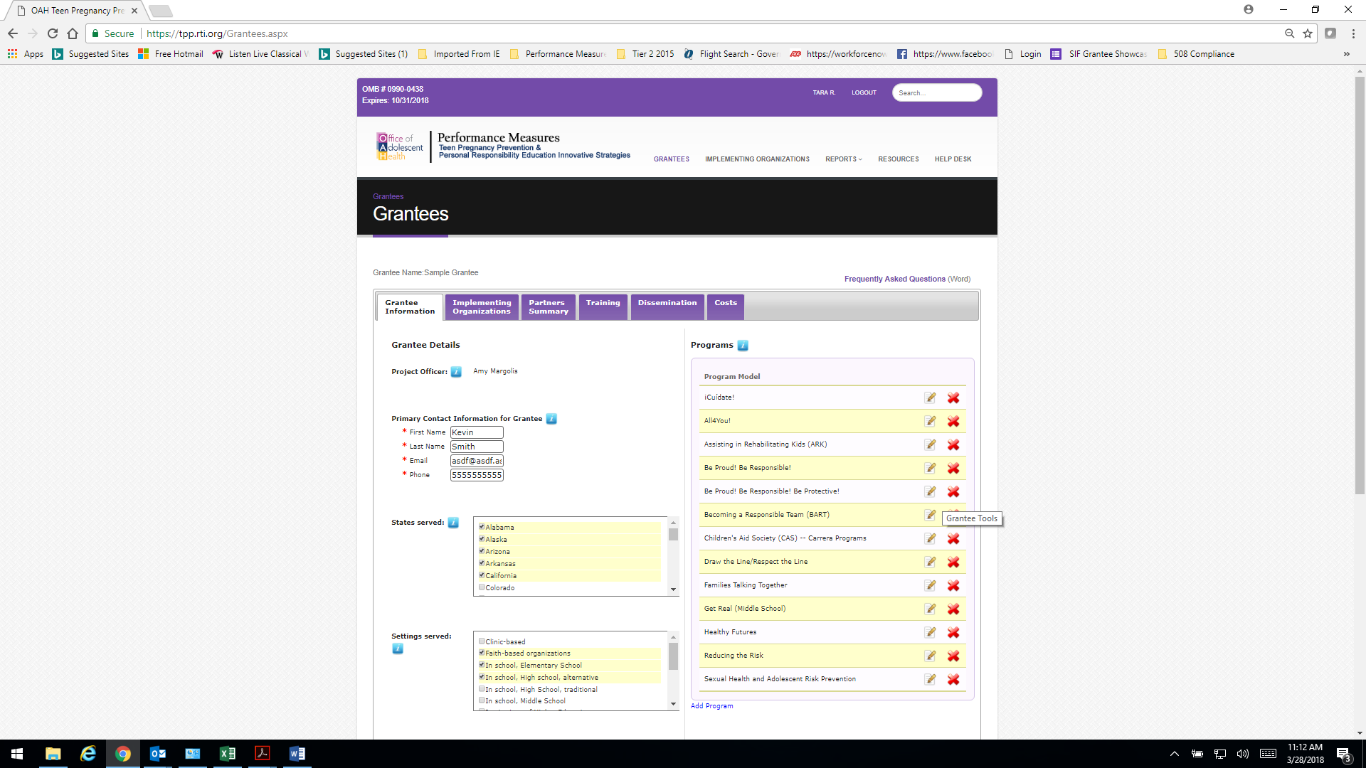The height and width of the screenshot is (768, 1366).
Task: Enable the Clinic-based setting checkbox
Action: [x=482, y=641]
